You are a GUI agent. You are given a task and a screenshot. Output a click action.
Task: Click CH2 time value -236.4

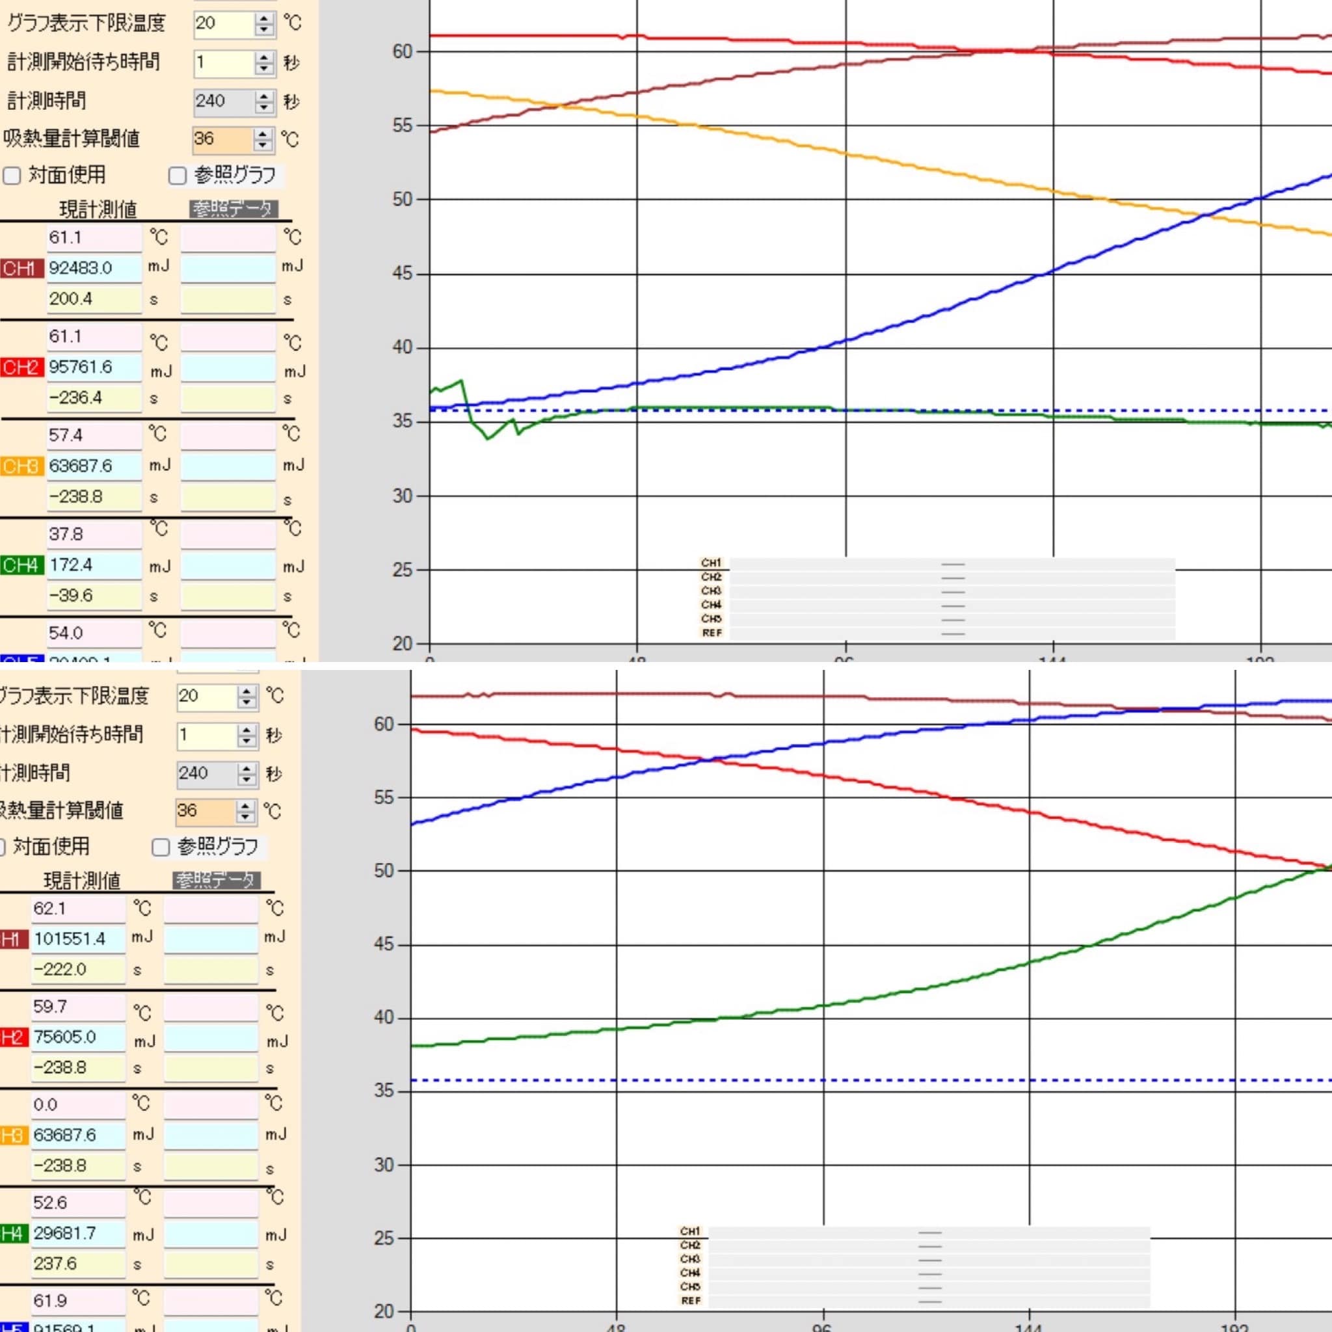pos(94,398)
